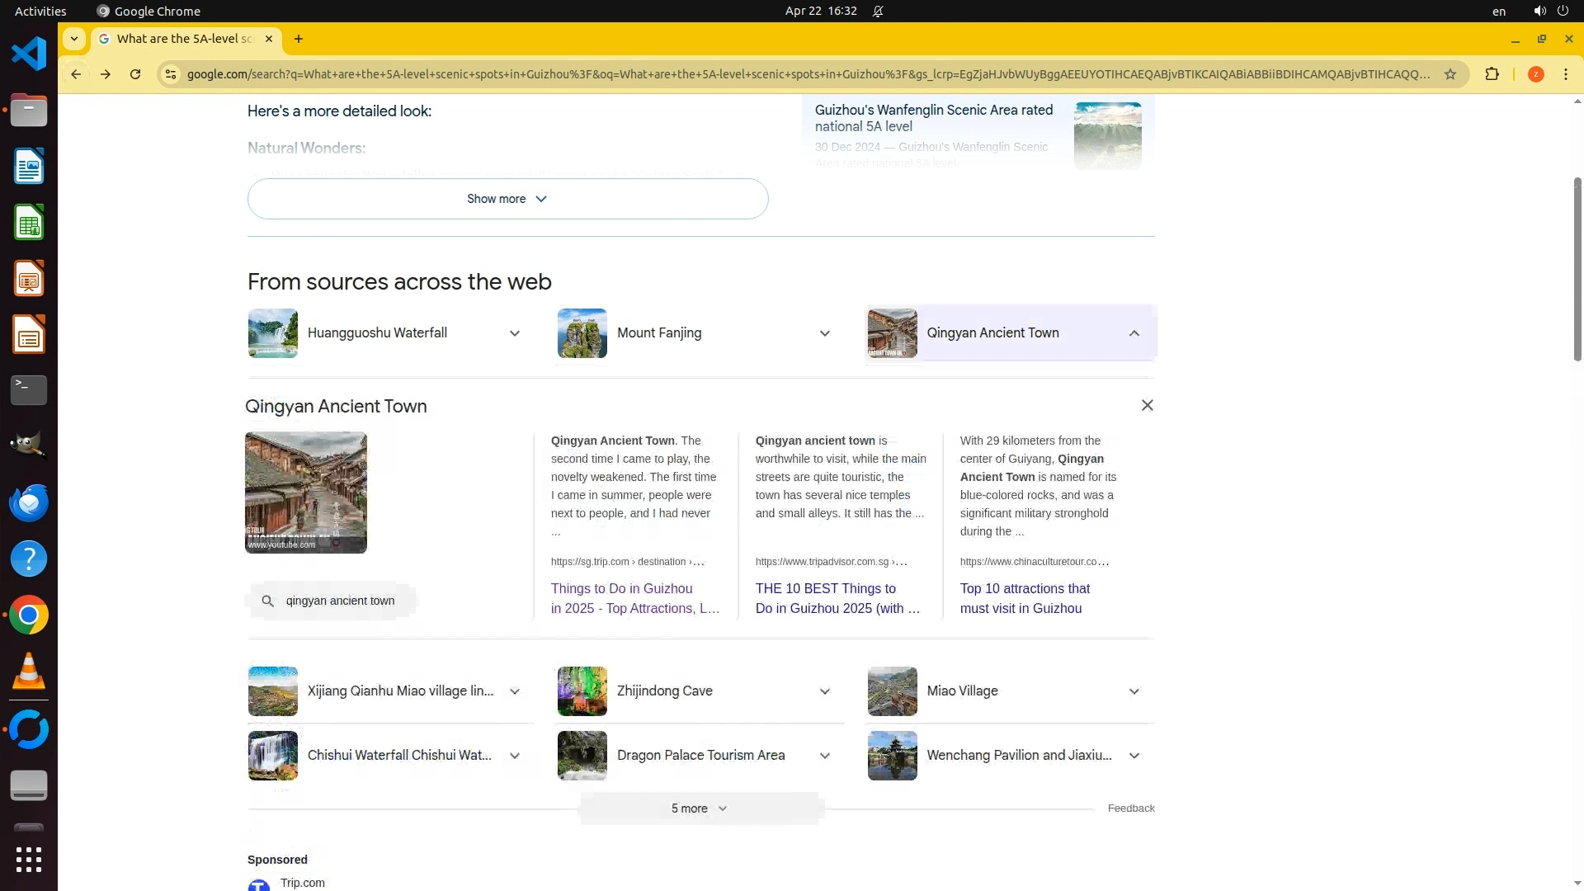This screenshot has width=1584, height=891.
Task: Reload the page with refresh icon
Action: coord(135,74)
